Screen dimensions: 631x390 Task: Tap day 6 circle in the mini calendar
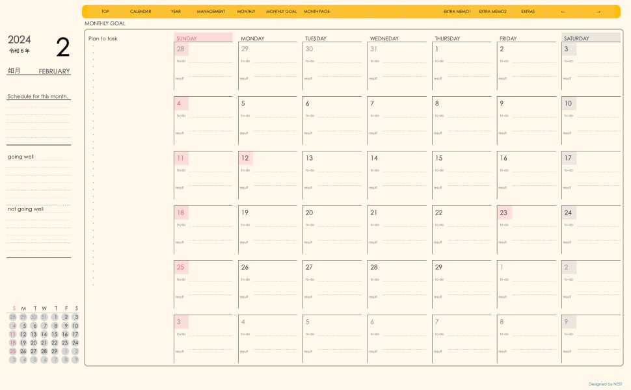(34, 326)
